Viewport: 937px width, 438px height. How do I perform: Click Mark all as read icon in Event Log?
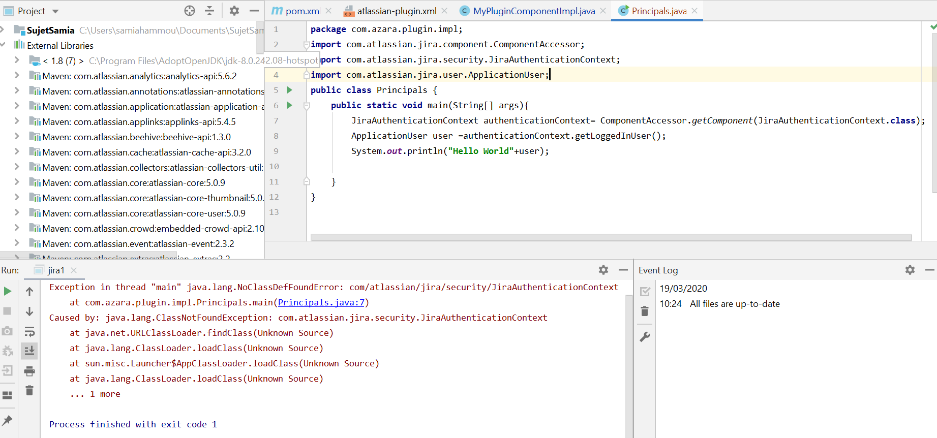[645, 291]
